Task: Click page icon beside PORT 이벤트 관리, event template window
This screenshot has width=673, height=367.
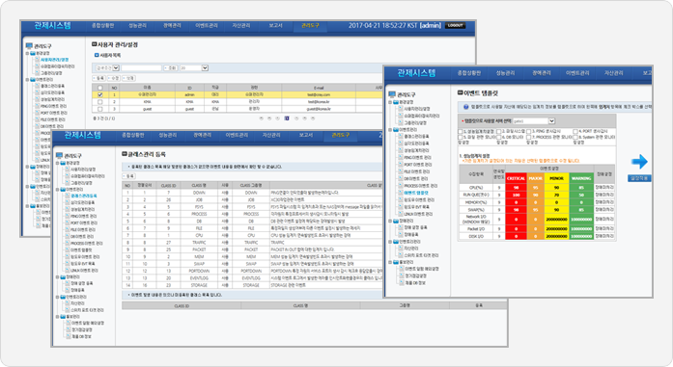Action: [x=401, y=165]
